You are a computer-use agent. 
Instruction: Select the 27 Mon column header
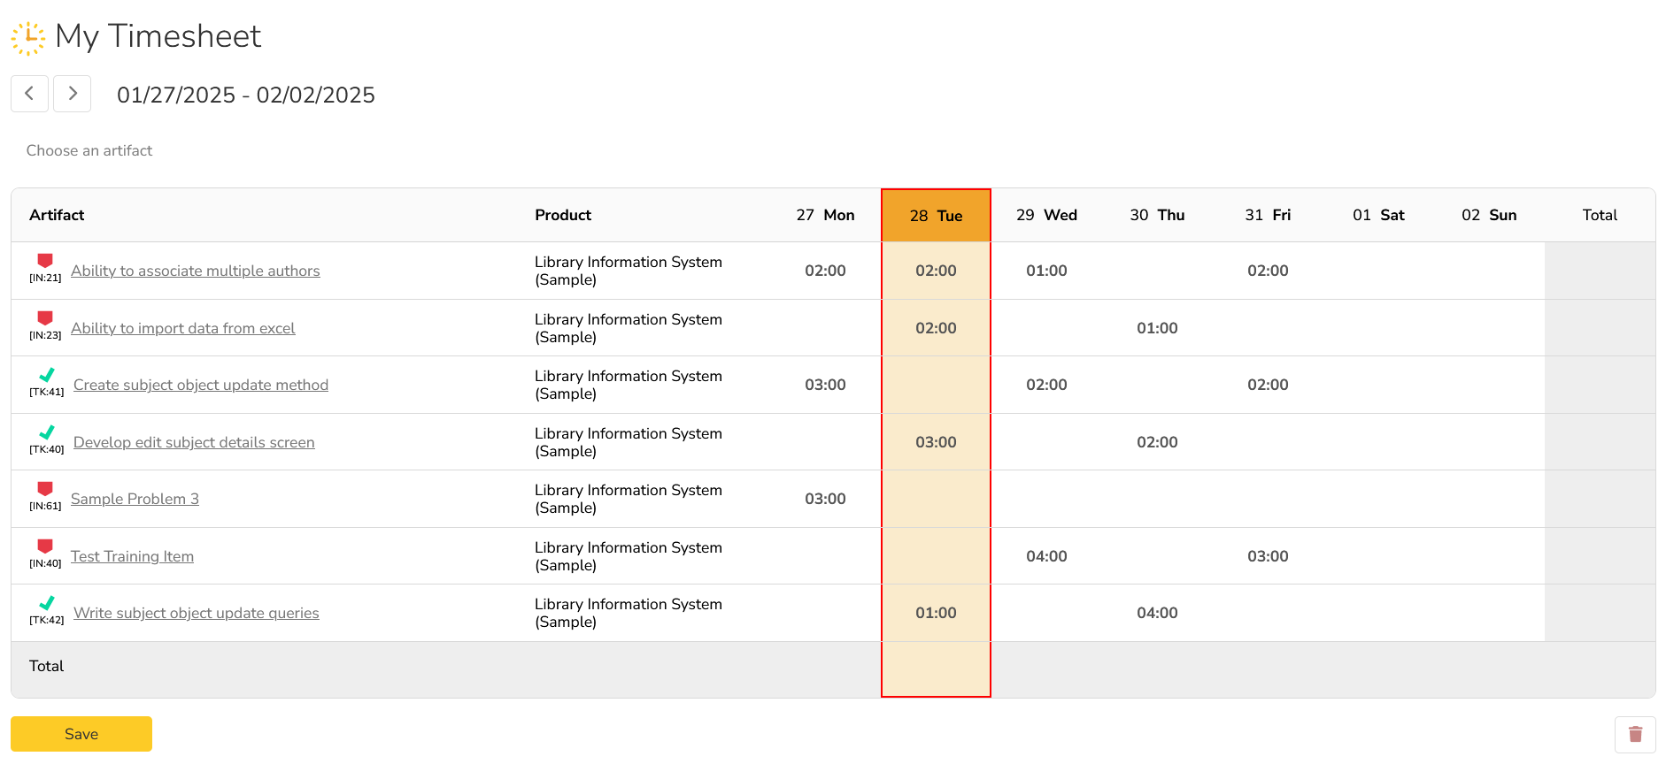[825, 216]
